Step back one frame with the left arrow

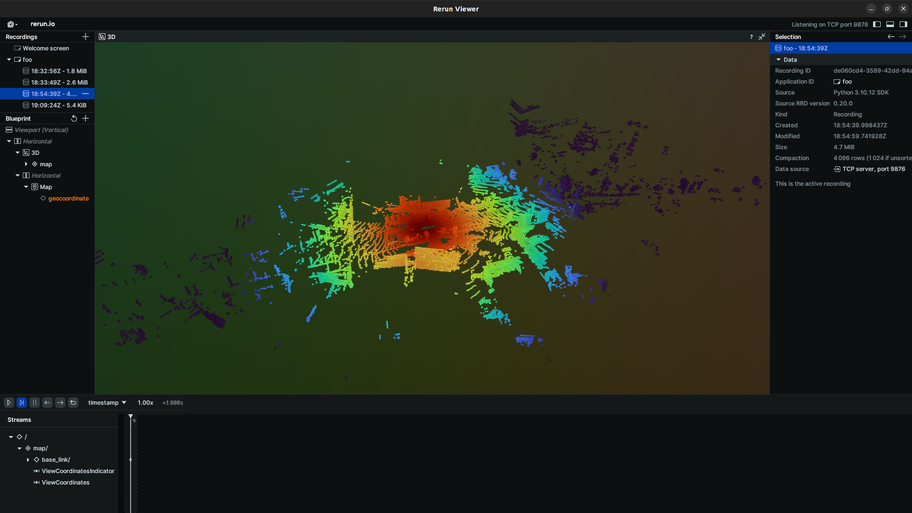(x=47, y=402)
